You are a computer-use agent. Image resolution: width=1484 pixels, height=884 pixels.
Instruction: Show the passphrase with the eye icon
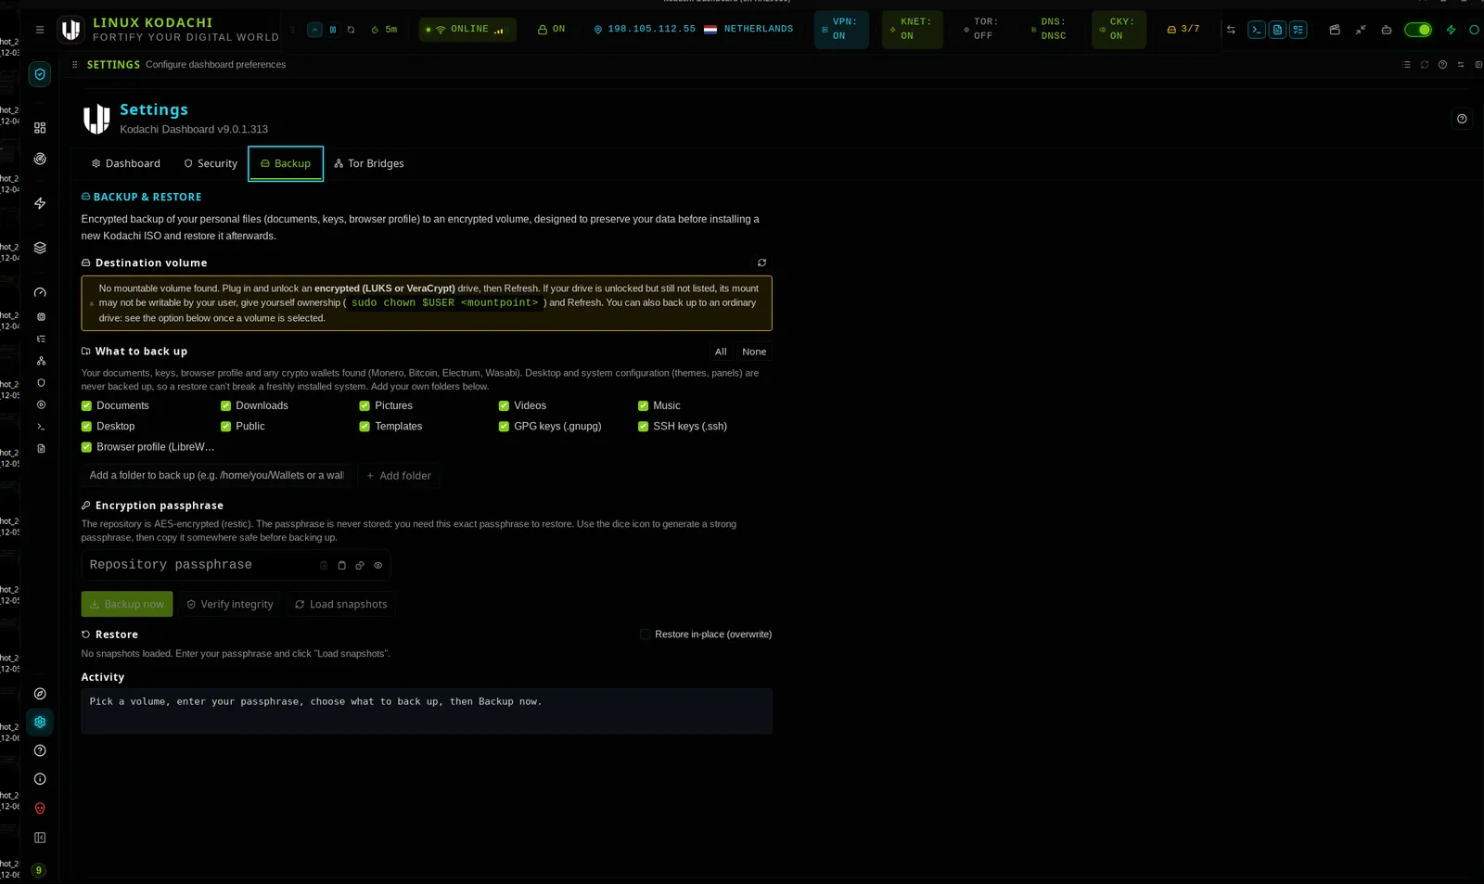(x=377, y=565)
